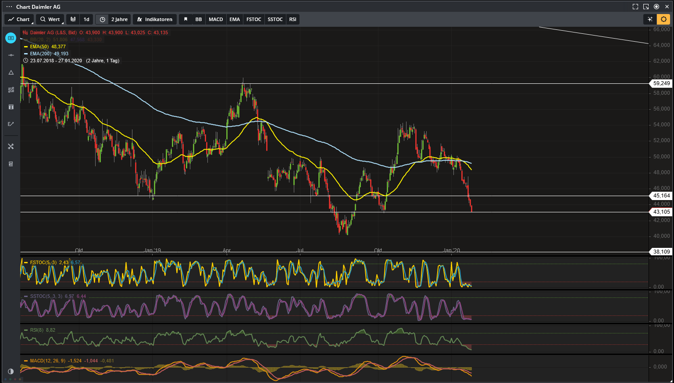Expand the Wert search dropdown
The image size is (674, 383).
click(x=50, y=19)
